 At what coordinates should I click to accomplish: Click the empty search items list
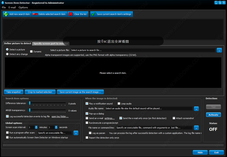coord(113,29)
